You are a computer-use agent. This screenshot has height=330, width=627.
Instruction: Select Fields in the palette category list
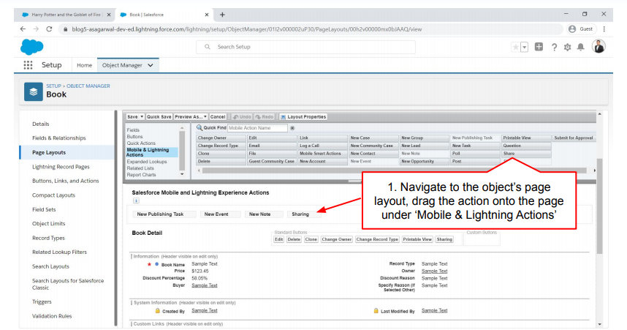tap(133, 130)
